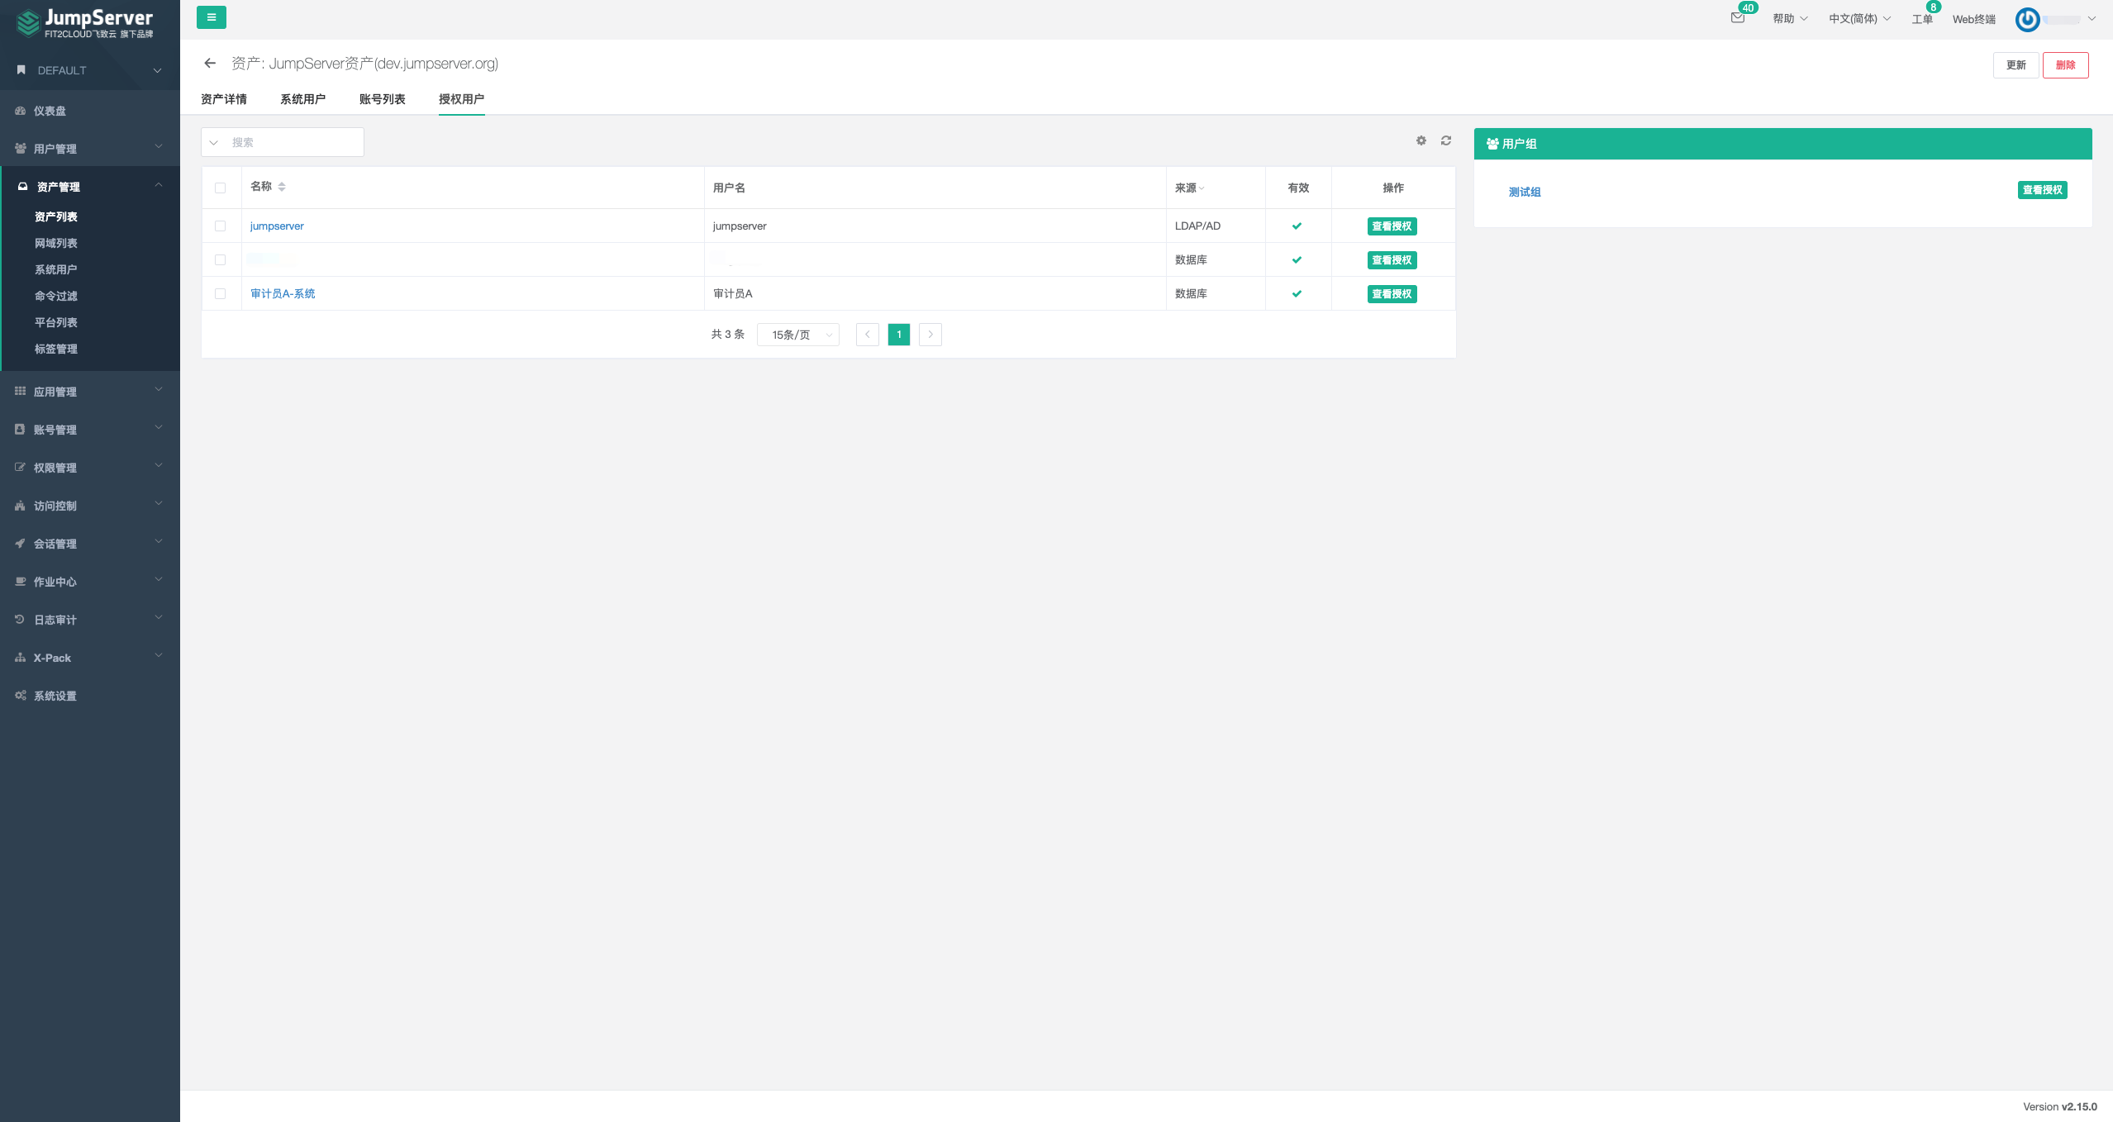Refresh the authorized users table
This screenshot has width=2113, height=1122.
(x=1445, y=140)
